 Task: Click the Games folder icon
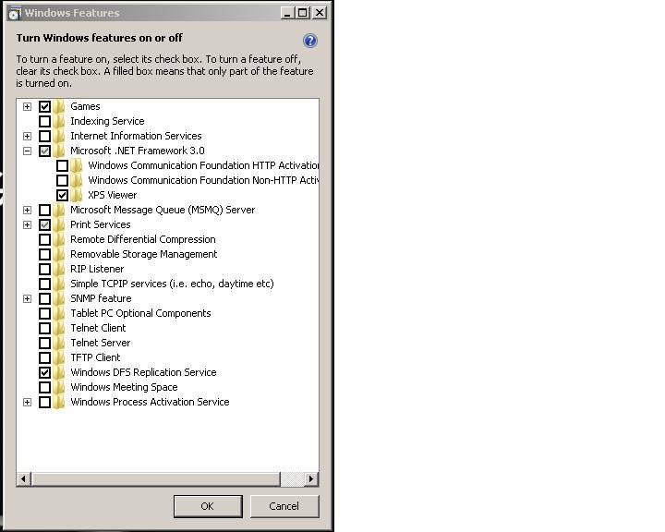(59, 106)
